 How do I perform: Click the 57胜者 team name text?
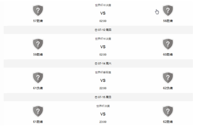(x=38, y=21)
